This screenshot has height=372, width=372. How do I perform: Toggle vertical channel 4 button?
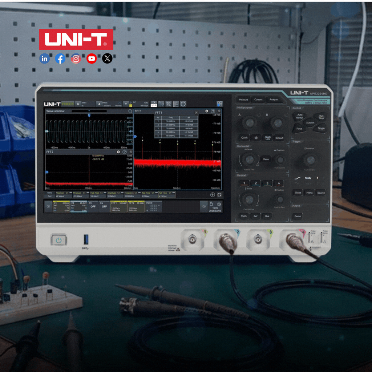click(279, 183)
